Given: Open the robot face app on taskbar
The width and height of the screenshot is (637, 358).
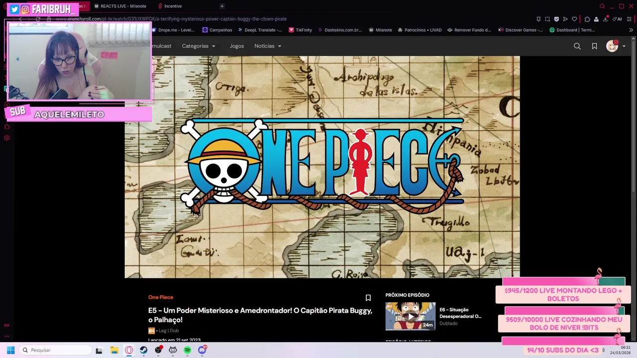Looking at the screenshot, I should (173, 350).
